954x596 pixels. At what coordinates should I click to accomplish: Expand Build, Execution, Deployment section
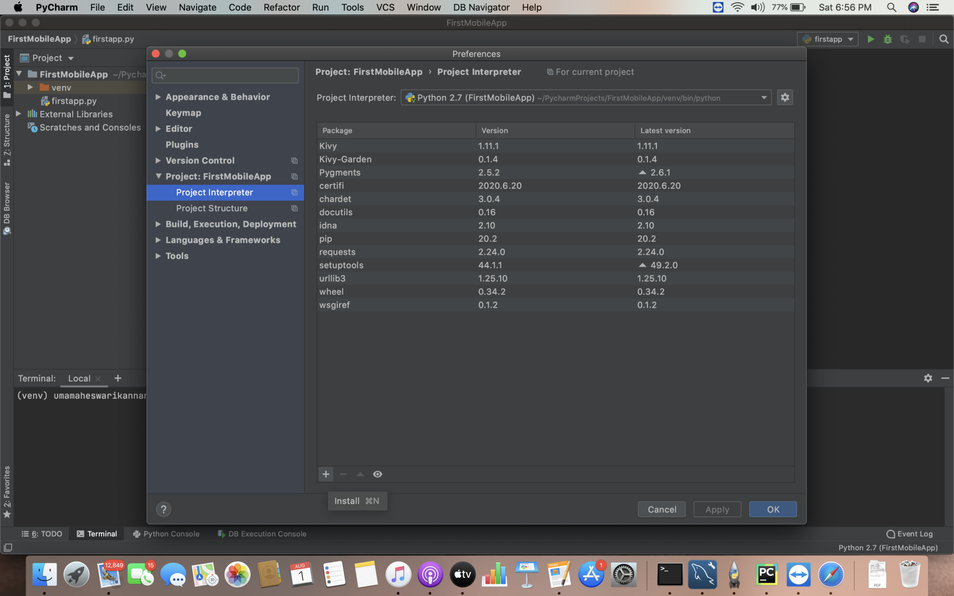(158, 224)
